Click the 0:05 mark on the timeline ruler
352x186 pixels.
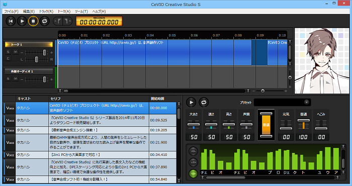coord(172,36)
